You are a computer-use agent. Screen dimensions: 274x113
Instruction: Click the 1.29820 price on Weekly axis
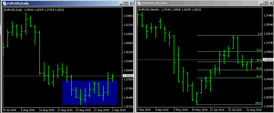click(x=268, y=52)
